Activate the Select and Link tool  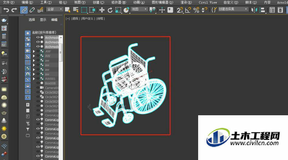(24, 10)
